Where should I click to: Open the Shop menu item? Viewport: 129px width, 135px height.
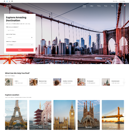119,6
